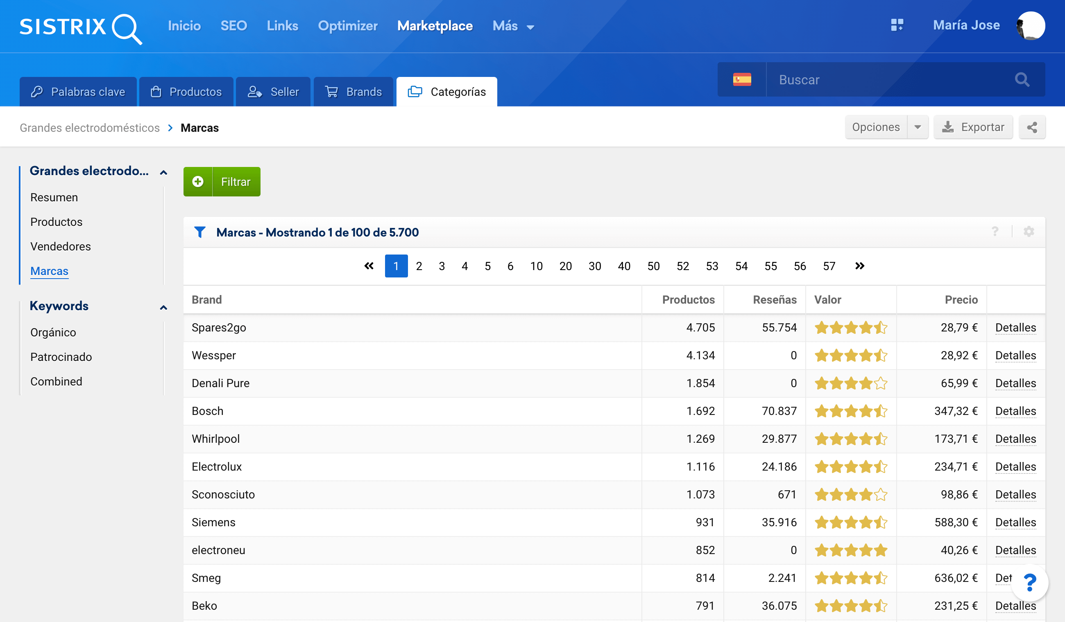Open the apps grid icon
This screenshot has width=1065, height=622.
point(896,25)
